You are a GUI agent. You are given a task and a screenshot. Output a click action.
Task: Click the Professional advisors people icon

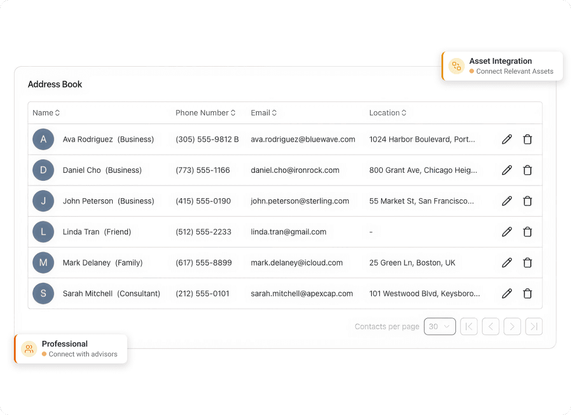[29, 349]
